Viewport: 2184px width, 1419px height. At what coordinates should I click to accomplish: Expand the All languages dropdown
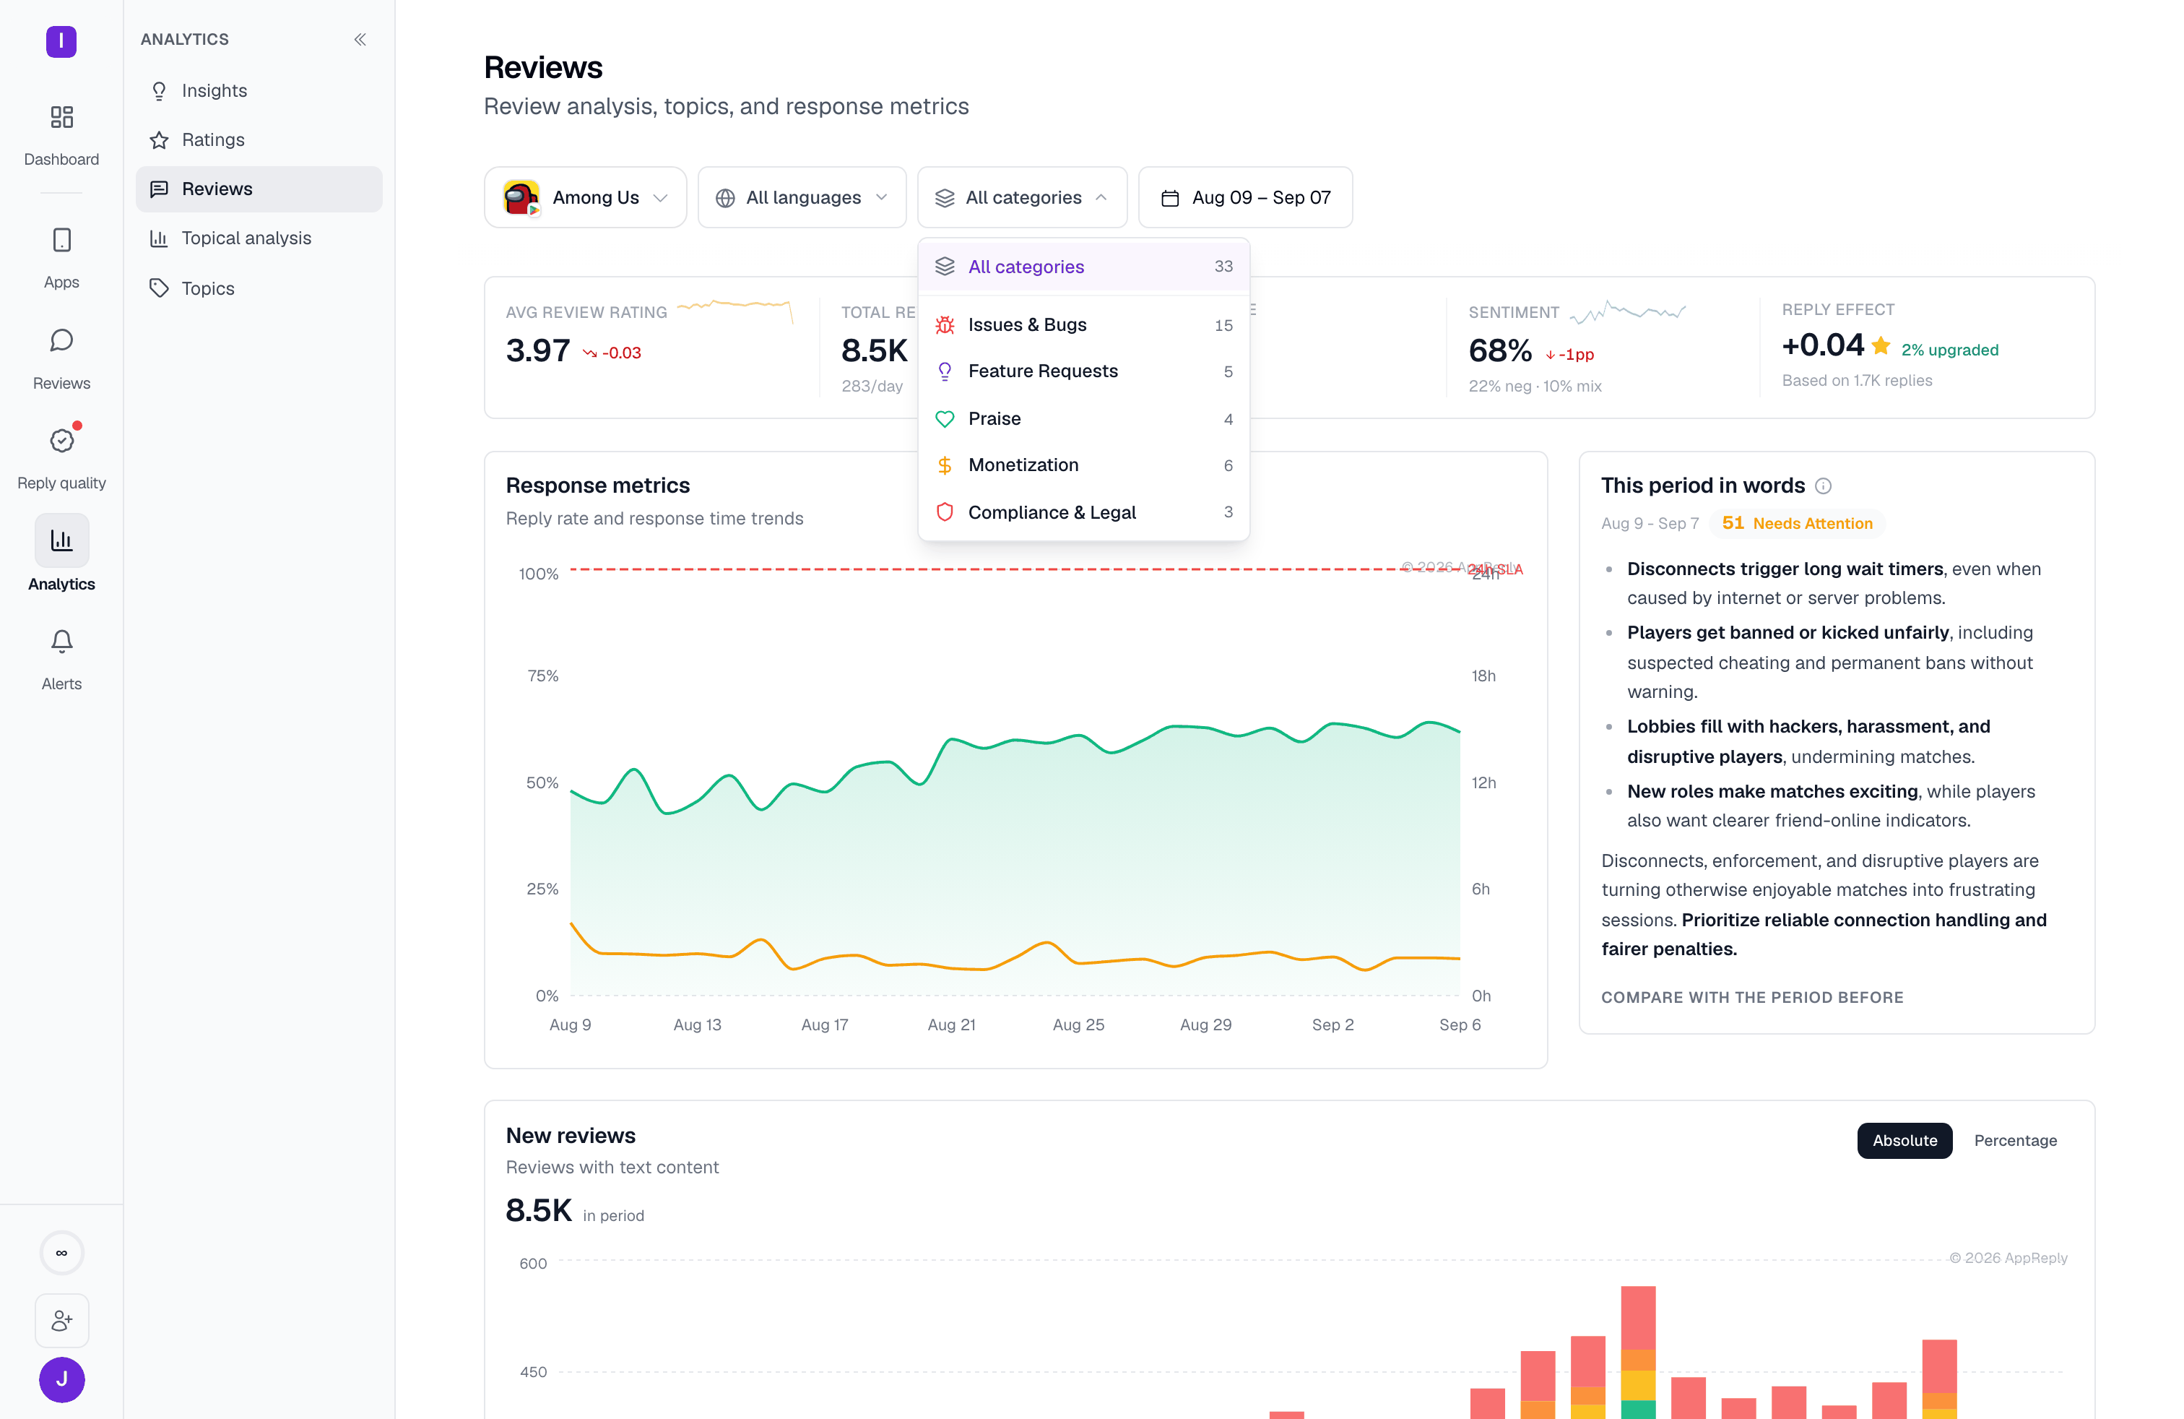pos(802,197)
